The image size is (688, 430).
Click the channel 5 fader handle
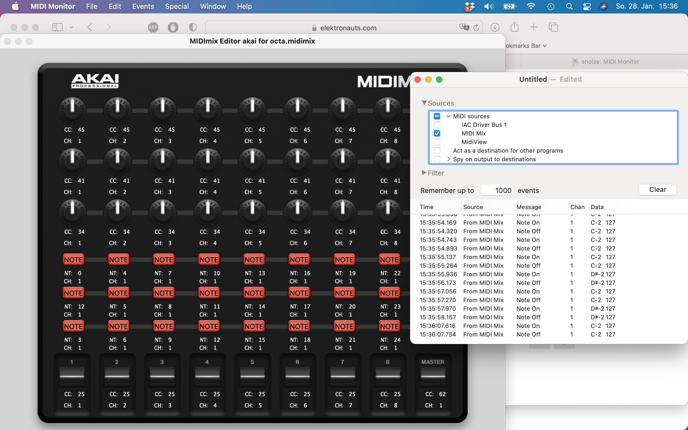coord(252,376)
